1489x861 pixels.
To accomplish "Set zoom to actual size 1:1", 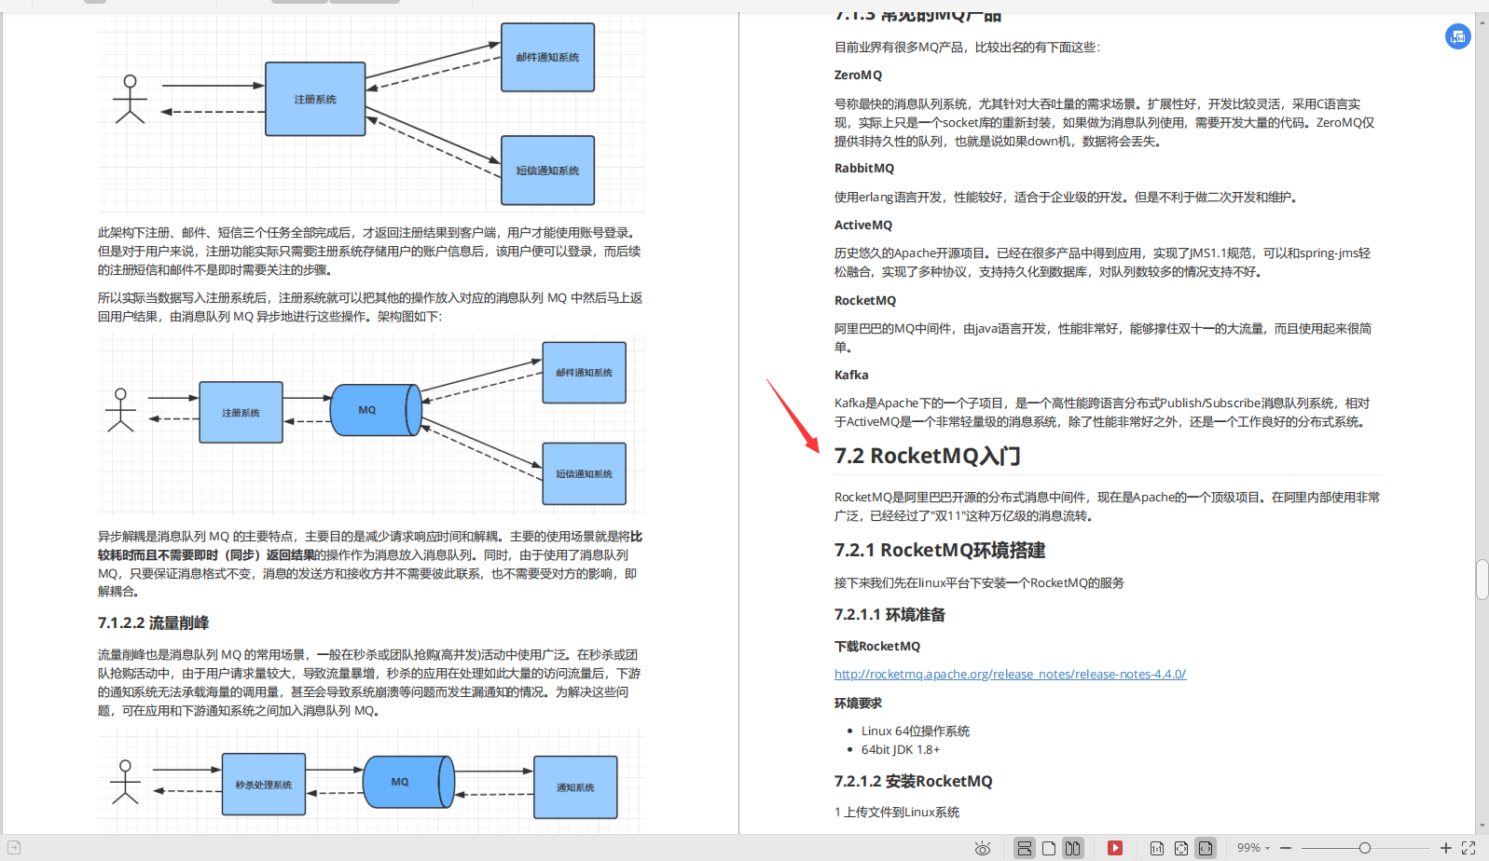I will point(1157,848).
